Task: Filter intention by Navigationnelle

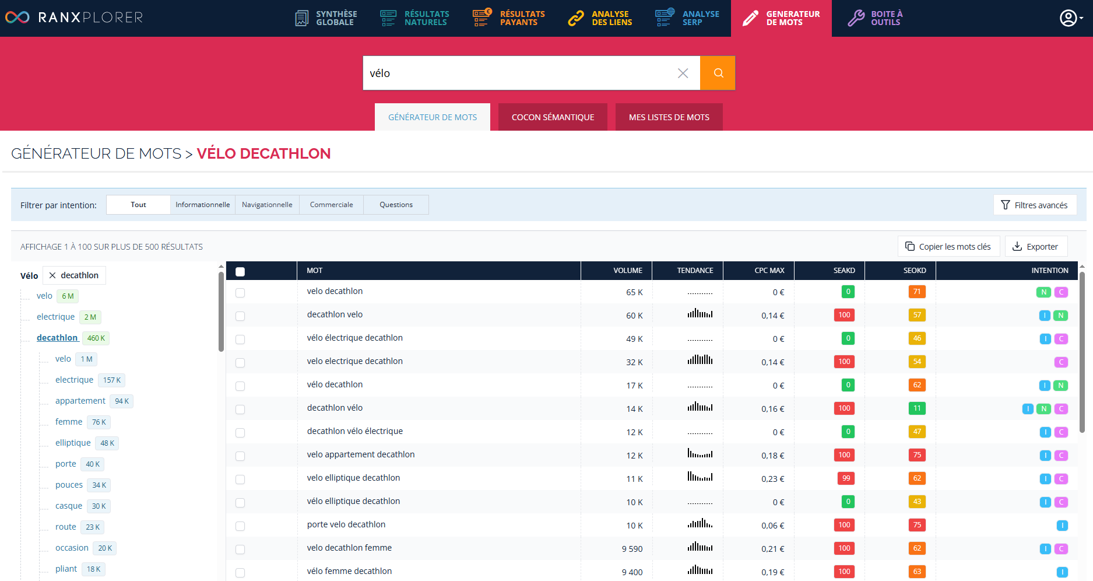Action: 267,205
